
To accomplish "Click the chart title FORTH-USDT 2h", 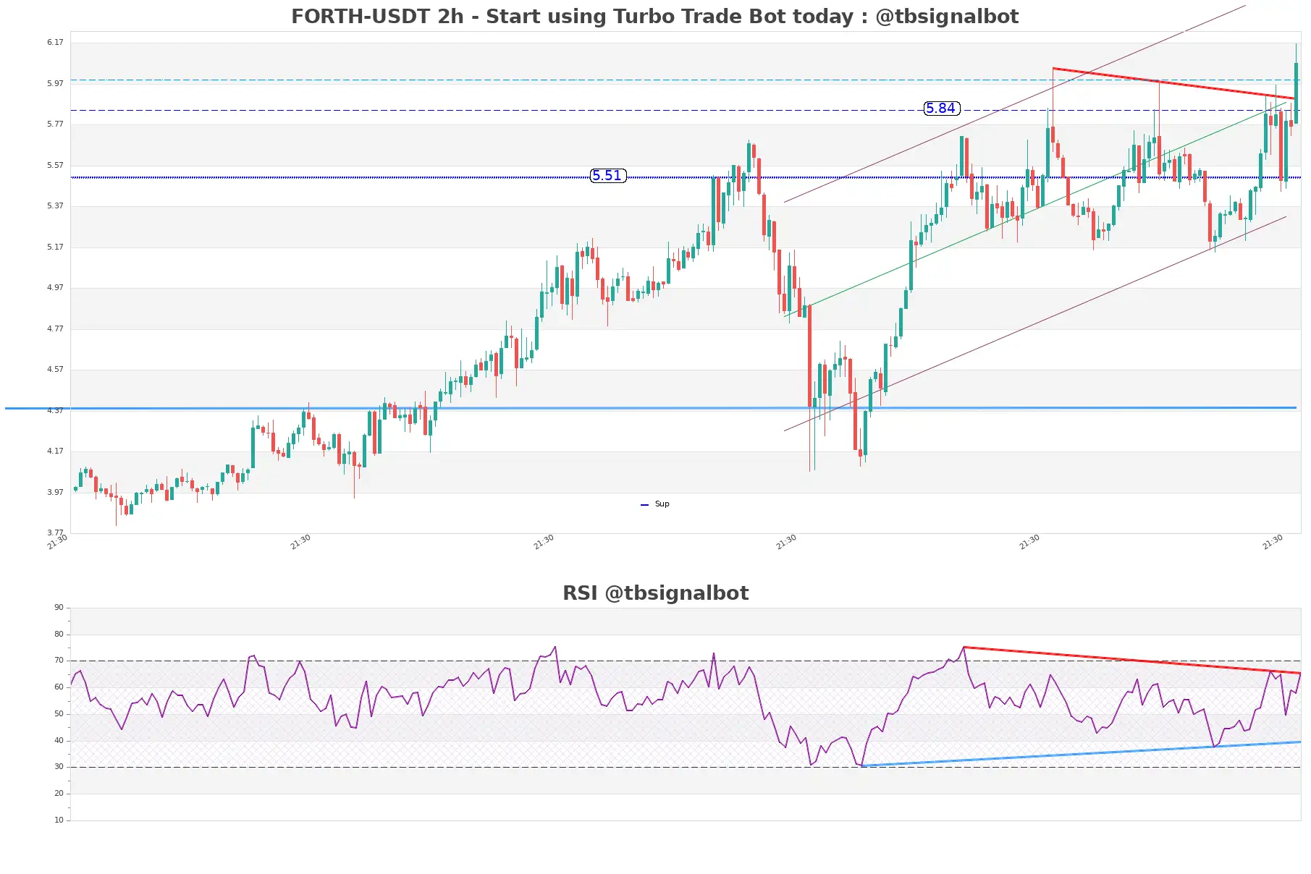I will click(654, 17).
